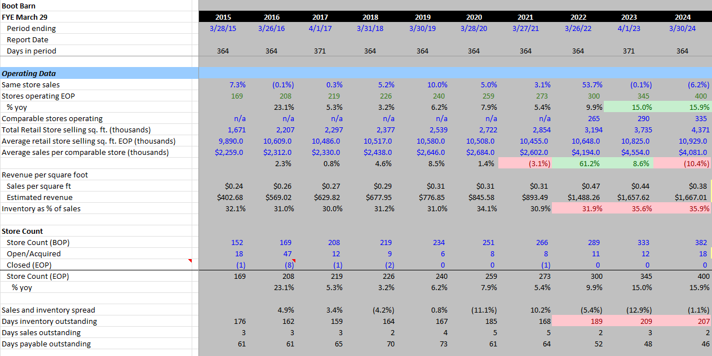
Task: Select days in period value 371 under 2023
Action: 628,51
